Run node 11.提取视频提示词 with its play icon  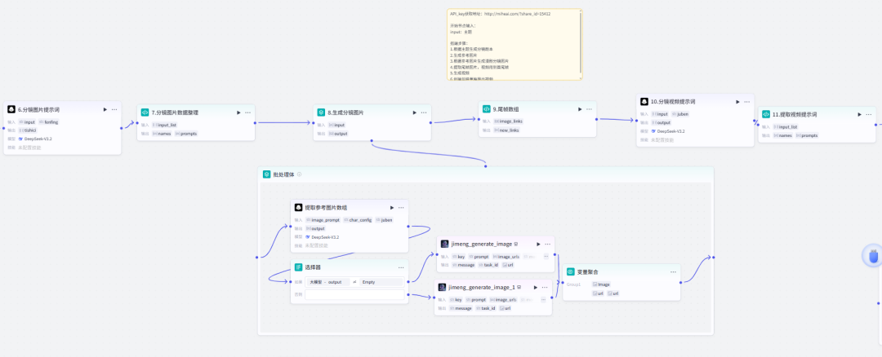point(859,114)
